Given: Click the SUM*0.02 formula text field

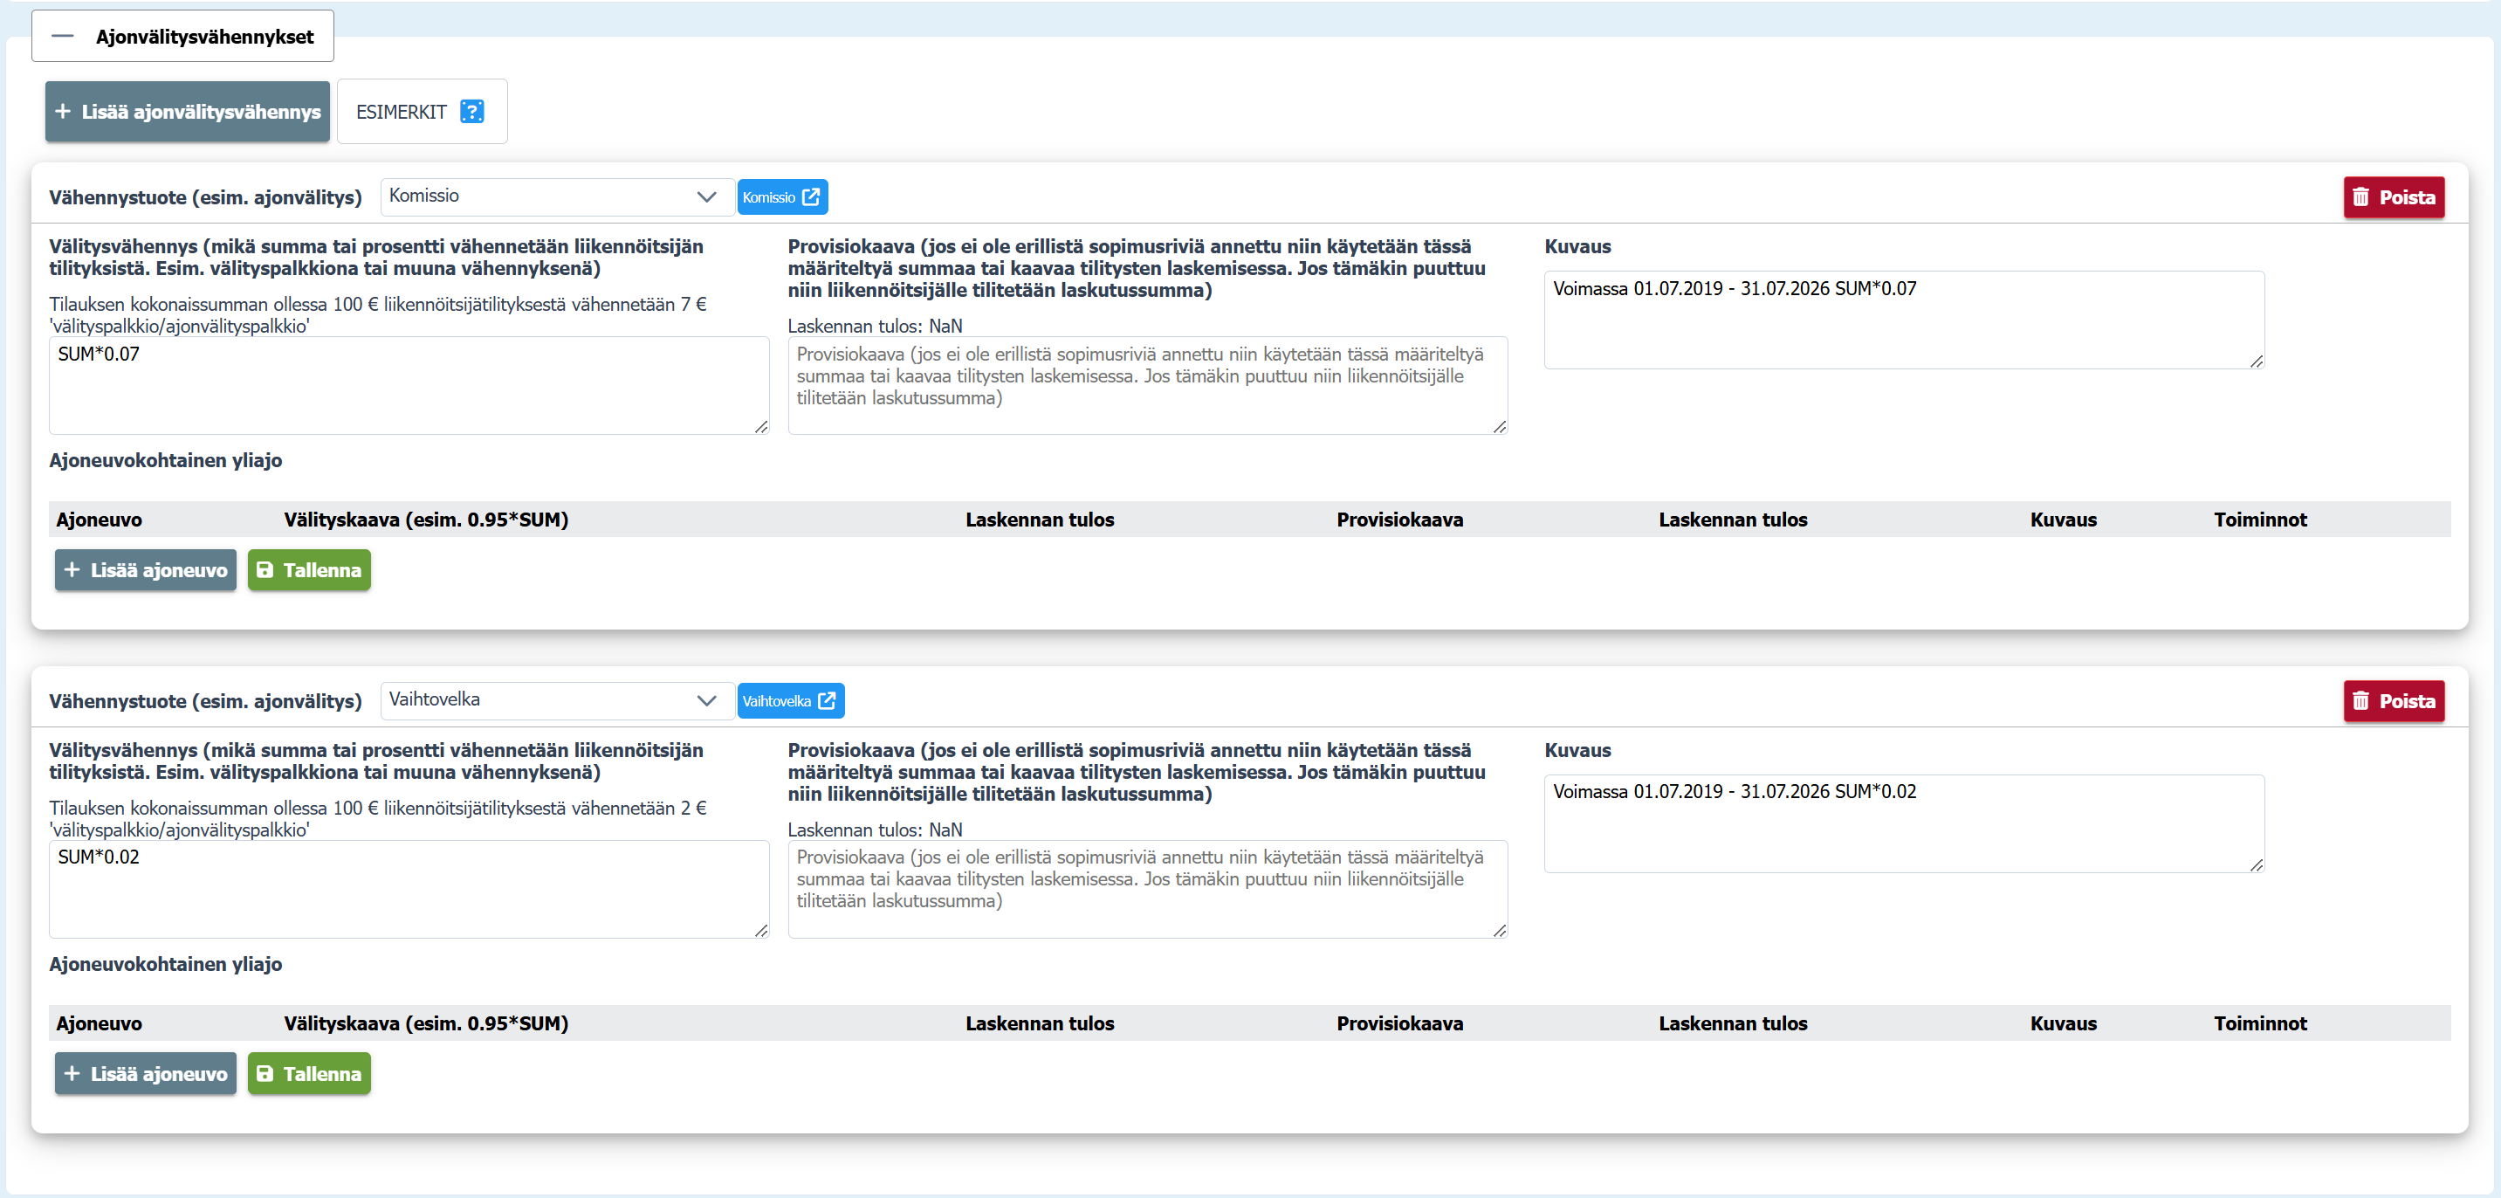Looking at the screenshot, I should click(408, 888).
